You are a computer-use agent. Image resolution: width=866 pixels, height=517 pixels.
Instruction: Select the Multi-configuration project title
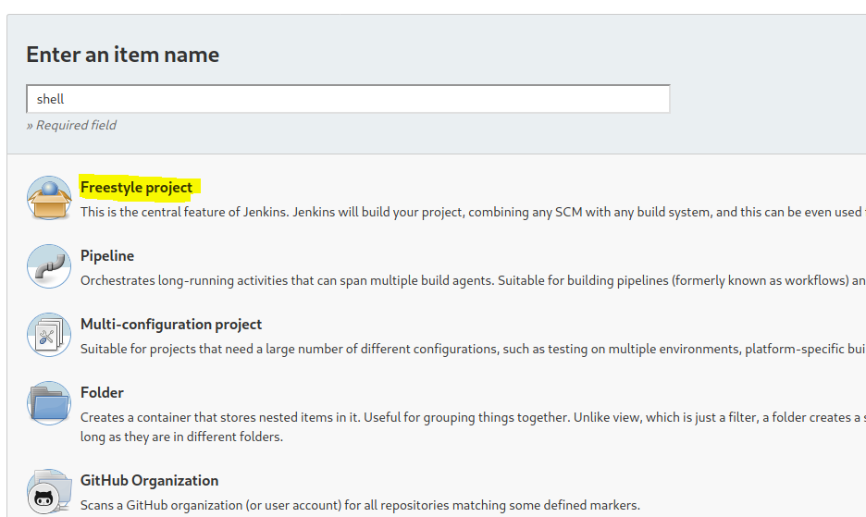171,324
